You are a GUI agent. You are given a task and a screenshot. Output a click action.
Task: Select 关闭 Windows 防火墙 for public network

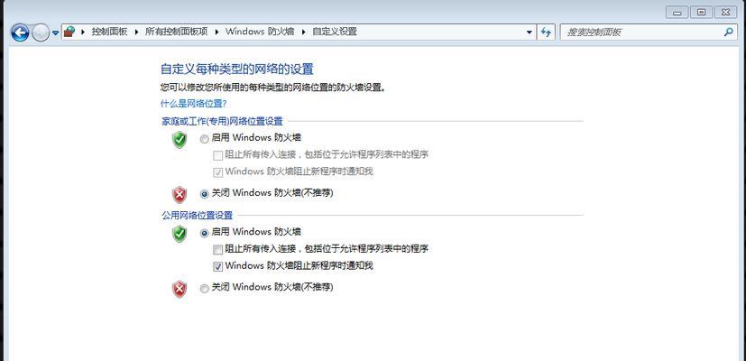pos(204,289)
